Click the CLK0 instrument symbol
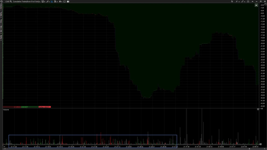This screenshot has width=267, height=150. coord(7,2)
